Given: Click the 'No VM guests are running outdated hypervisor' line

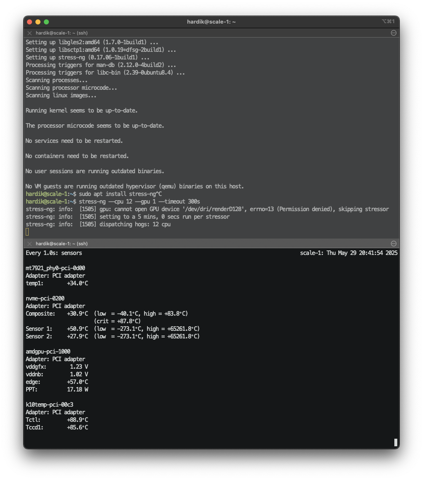Looking at the screenshot, I should click(135, 186).
